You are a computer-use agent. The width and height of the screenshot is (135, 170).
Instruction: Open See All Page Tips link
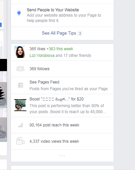point(59,33)
